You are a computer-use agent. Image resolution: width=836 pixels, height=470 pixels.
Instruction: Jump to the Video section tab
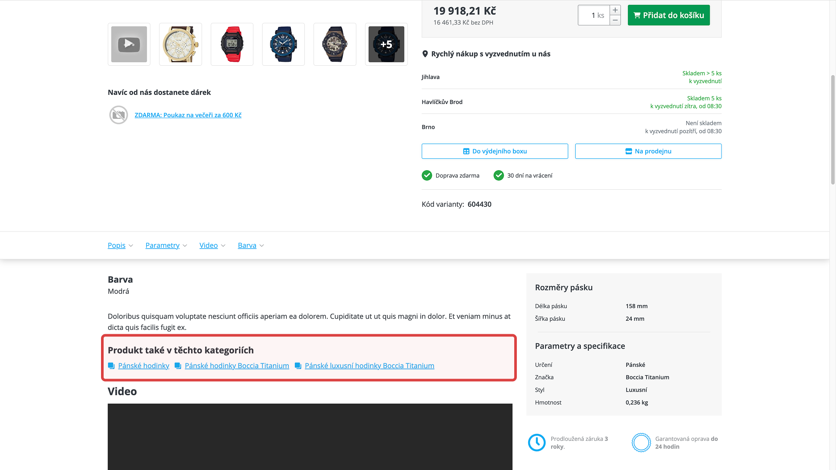[x=209, y=245]
